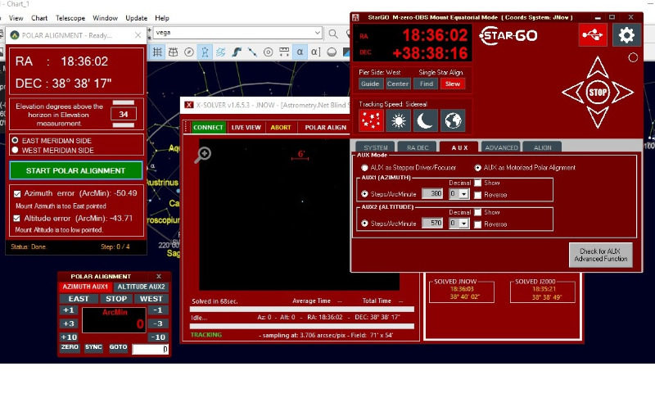Screen dimensions: 655x407
Task: Click the zoom magnifier in X-Solver view
Action: pyautogui.click(x=202, y=155)
